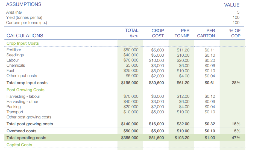
Task: Click the Overhead costs row label
Action: [21, 131]
